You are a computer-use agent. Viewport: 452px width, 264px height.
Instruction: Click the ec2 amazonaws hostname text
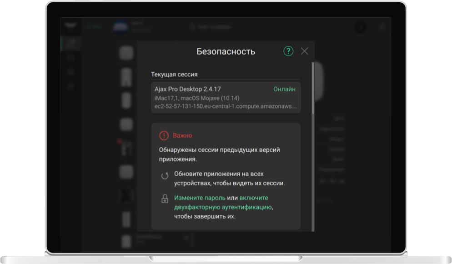[226, 106]
